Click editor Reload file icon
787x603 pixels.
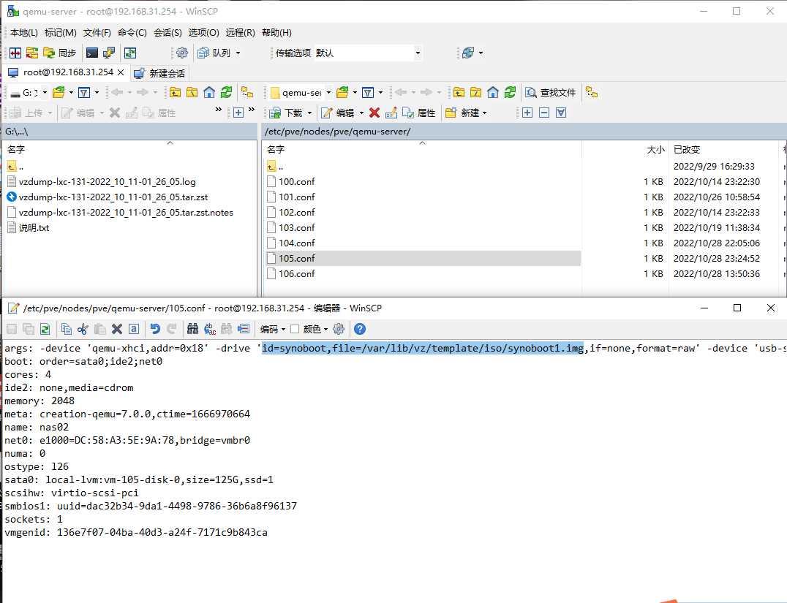[x=45, y=329]
